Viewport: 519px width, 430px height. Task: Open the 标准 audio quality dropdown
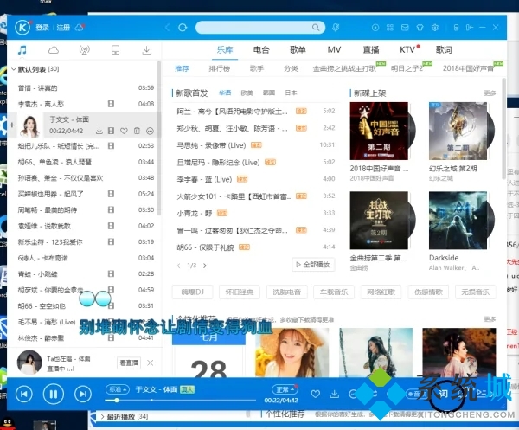click(116, 389)
